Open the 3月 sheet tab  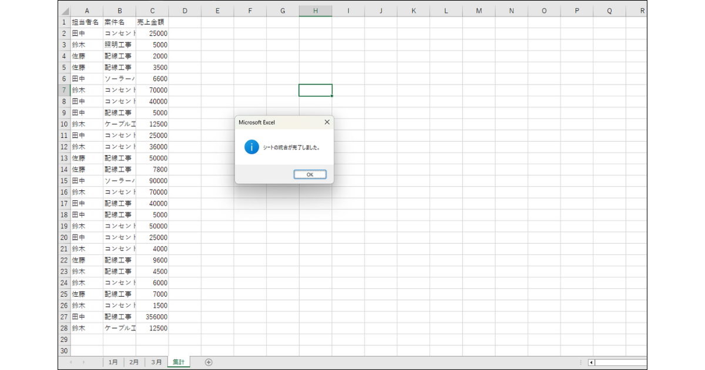(156, 362)
